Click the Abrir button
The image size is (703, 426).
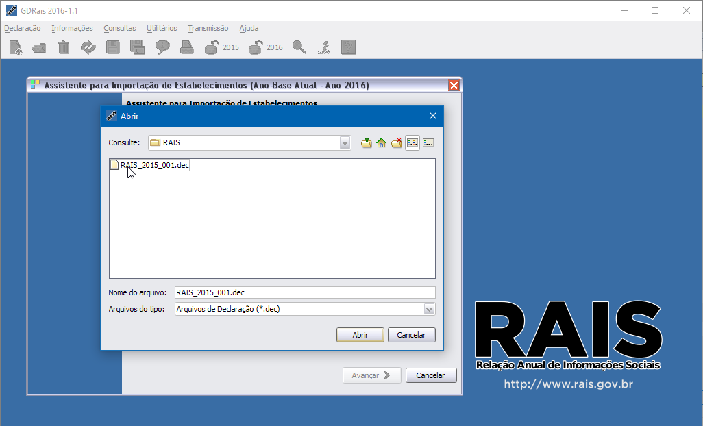click(360, 335)
